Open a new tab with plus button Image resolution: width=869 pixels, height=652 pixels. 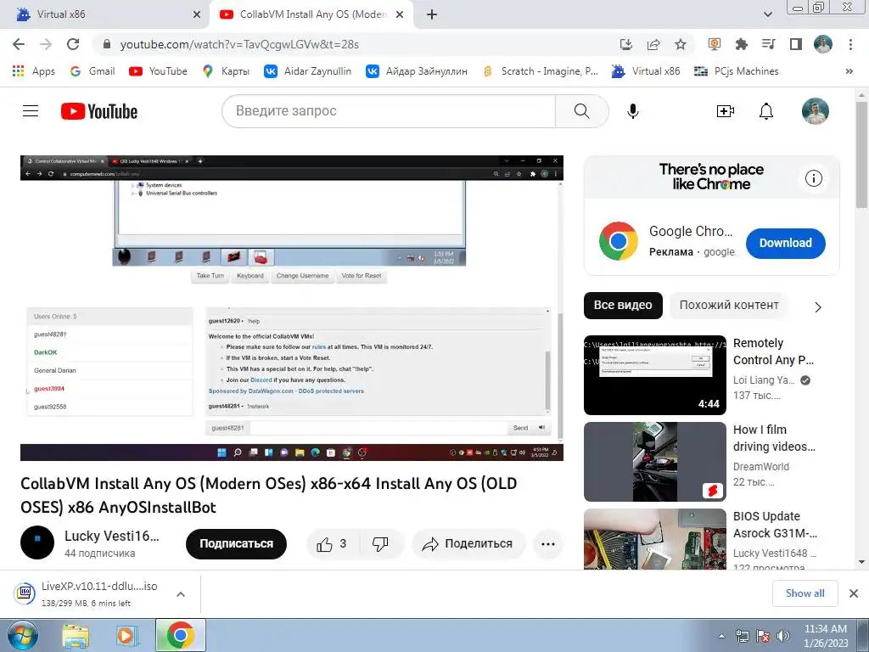[x=432, y=14]
